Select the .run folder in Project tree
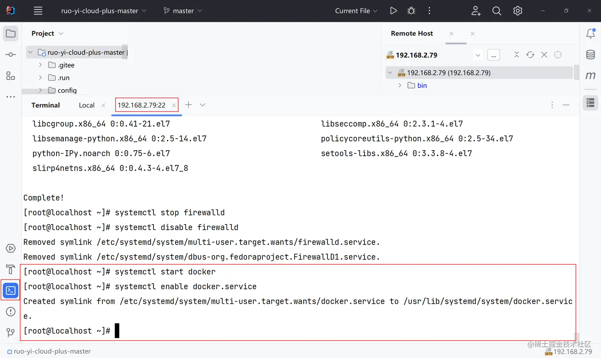The height and width of the screenshot is (358, 601). point(59,77)
